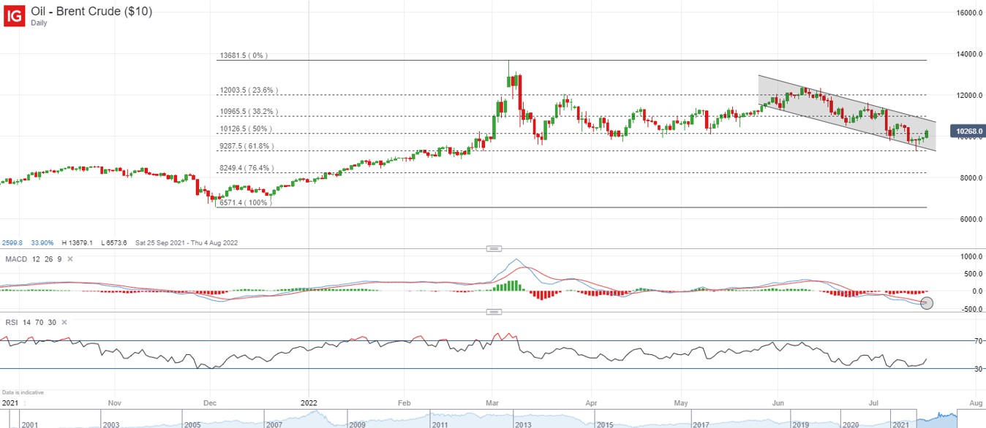Click the Sat 25 Sep 2021 - Thu 4 Aug 2022 range
The image size is (986, 428).
pos(187,242)
